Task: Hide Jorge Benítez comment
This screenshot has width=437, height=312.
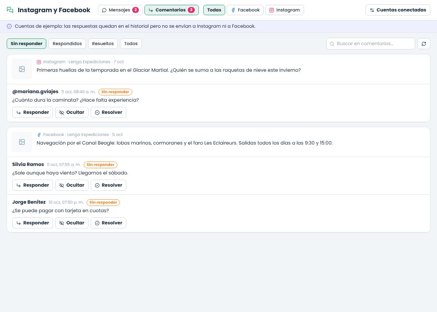Action: click(71, 223)
